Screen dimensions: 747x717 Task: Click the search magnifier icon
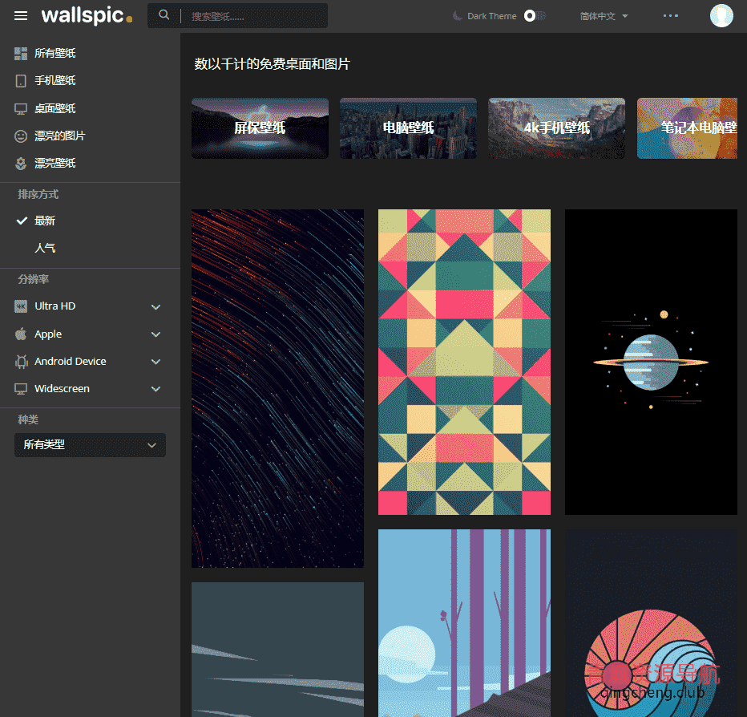(164, 15)
